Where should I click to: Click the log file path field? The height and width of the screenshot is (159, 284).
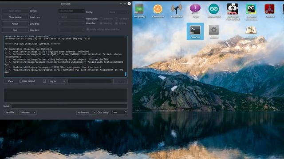[x=90, y=81]
